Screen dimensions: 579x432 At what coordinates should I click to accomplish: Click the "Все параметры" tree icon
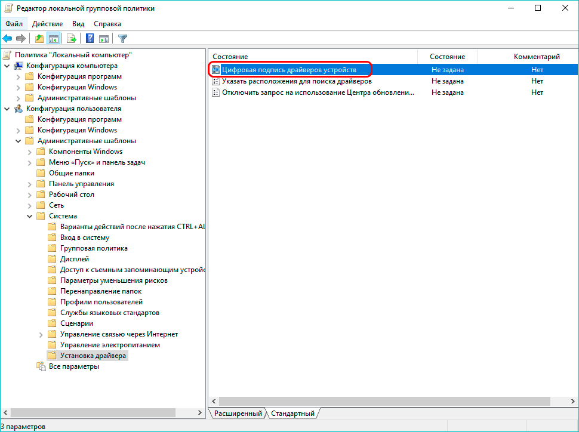41,366
